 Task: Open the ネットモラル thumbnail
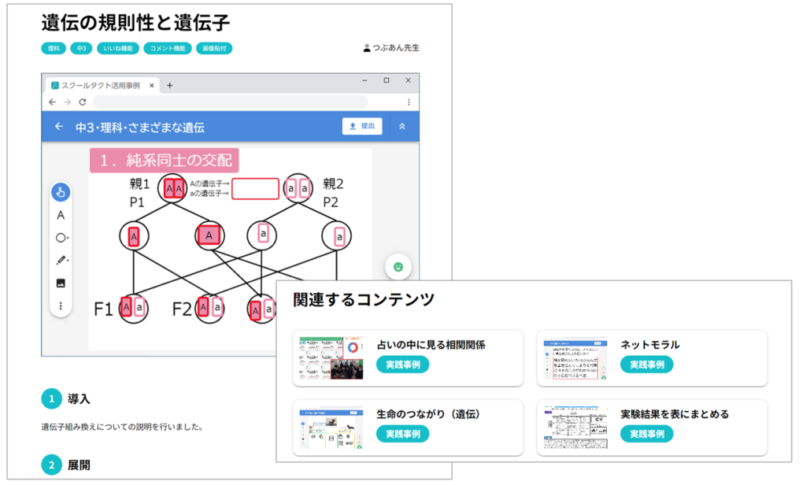[575, 358]
